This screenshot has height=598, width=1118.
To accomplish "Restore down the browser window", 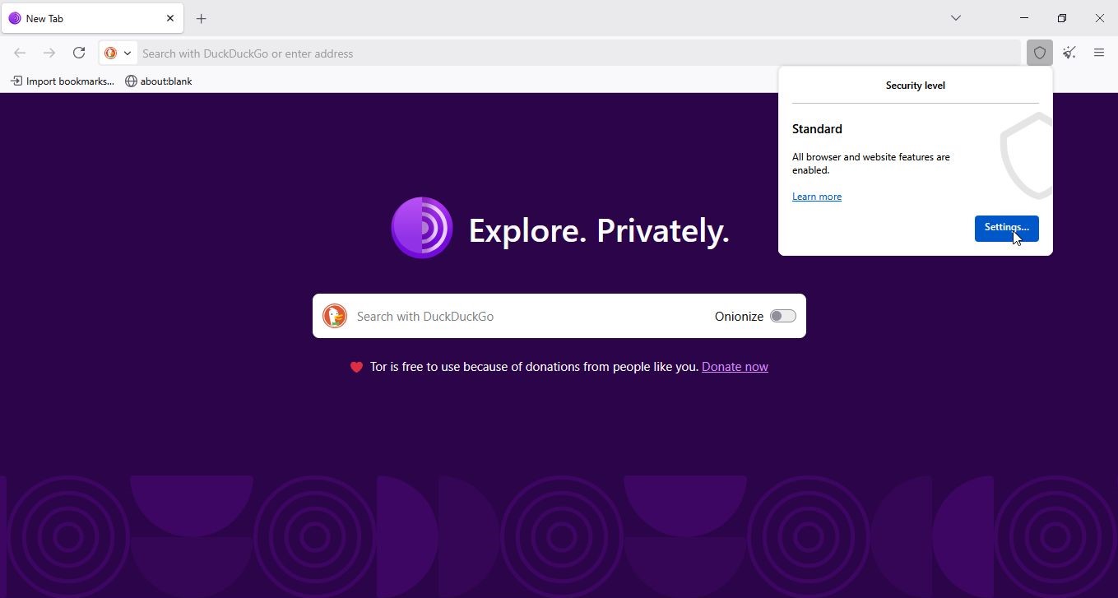I will (1062, 18).
